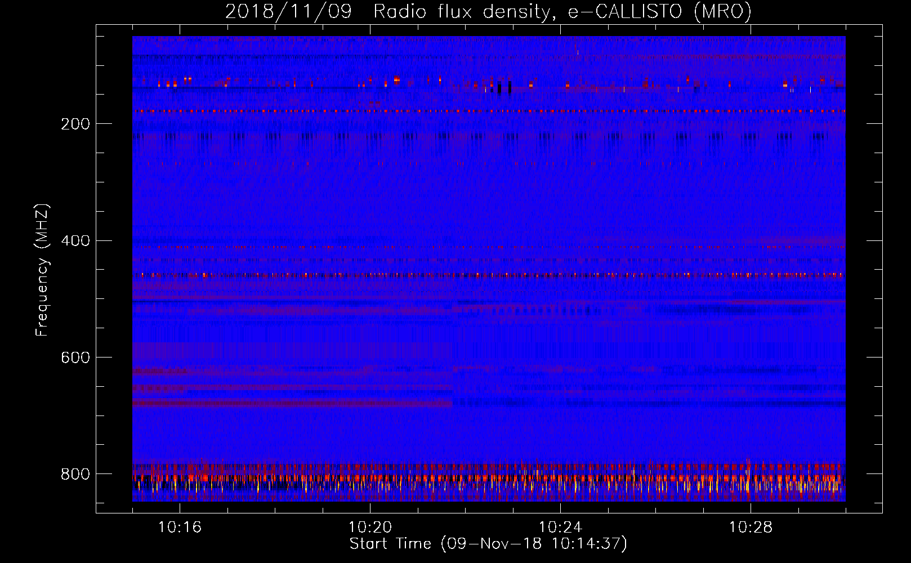The width and height of the screenshot is (911, 563).
Task: Click the 10:24 time tick label
Action: pos(560,528)
